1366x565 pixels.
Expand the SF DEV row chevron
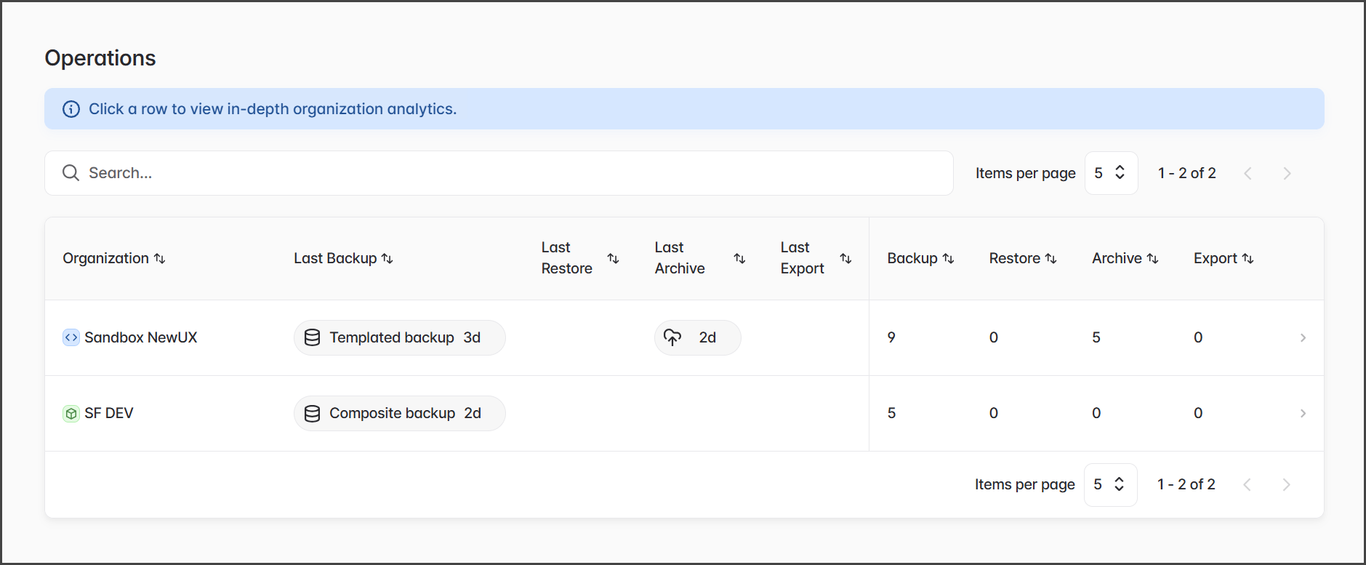1303,414
